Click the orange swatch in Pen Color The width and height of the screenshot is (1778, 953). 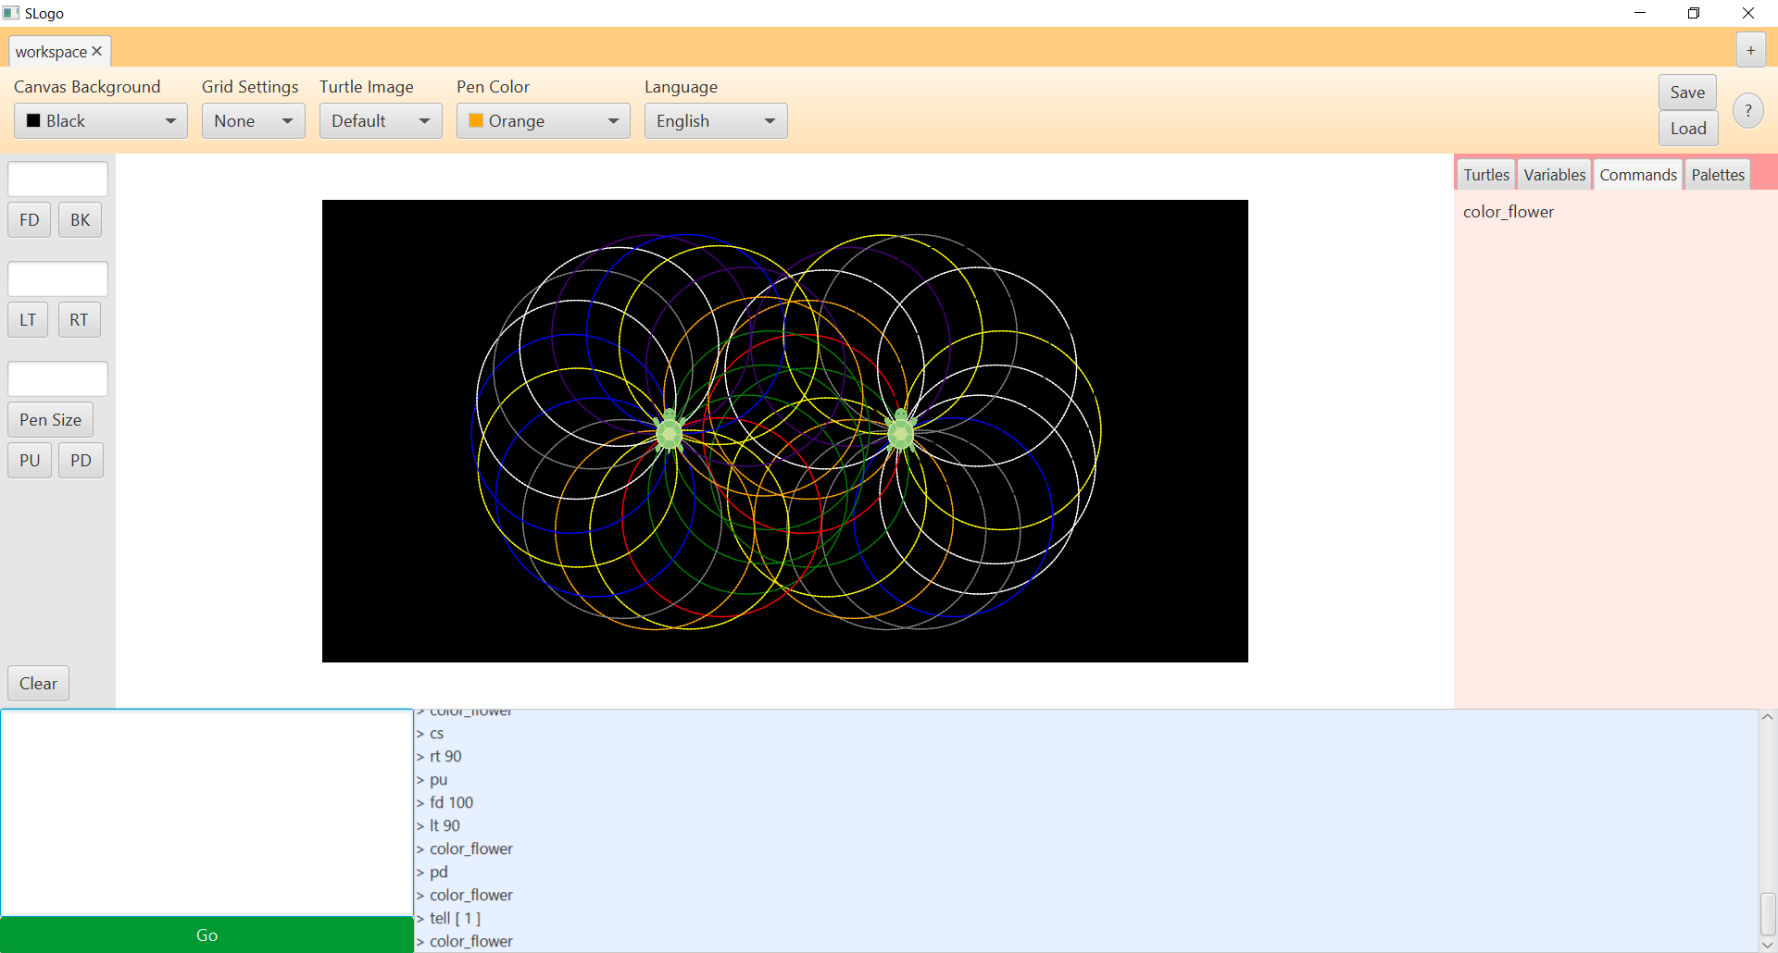(x=476, y=121)
